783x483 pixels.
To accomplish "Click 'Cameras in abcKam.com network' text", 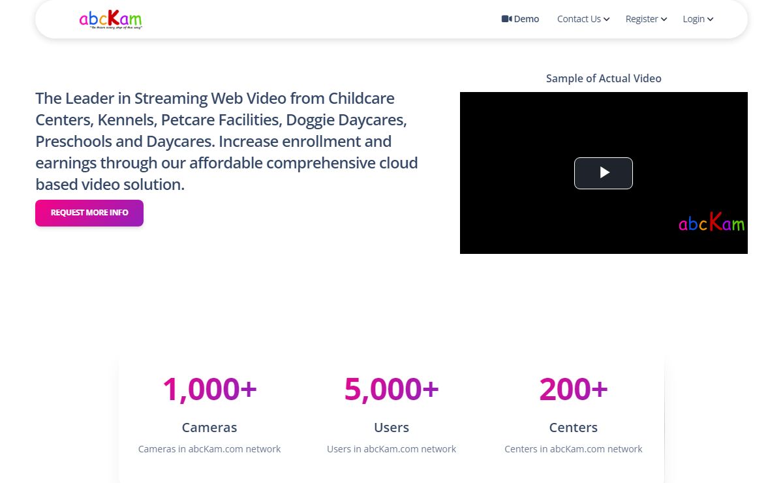I will tap(209, 449).
